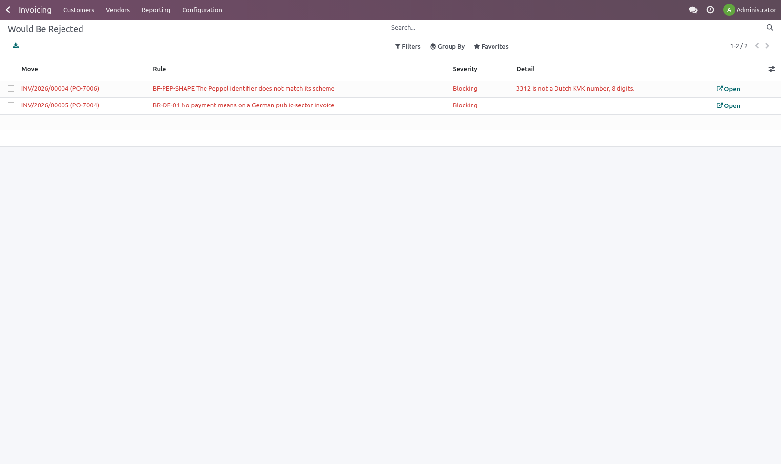Open the activities clock icon
Image resolution: width=781 pixels, height=464 pixels.
(710, 10)
